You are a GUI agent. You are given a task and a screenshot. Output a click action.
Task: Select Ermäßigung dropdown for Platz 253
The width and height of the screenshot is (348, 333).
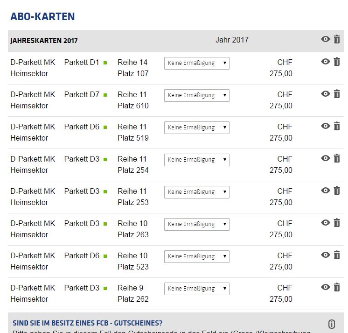(196, 192)
